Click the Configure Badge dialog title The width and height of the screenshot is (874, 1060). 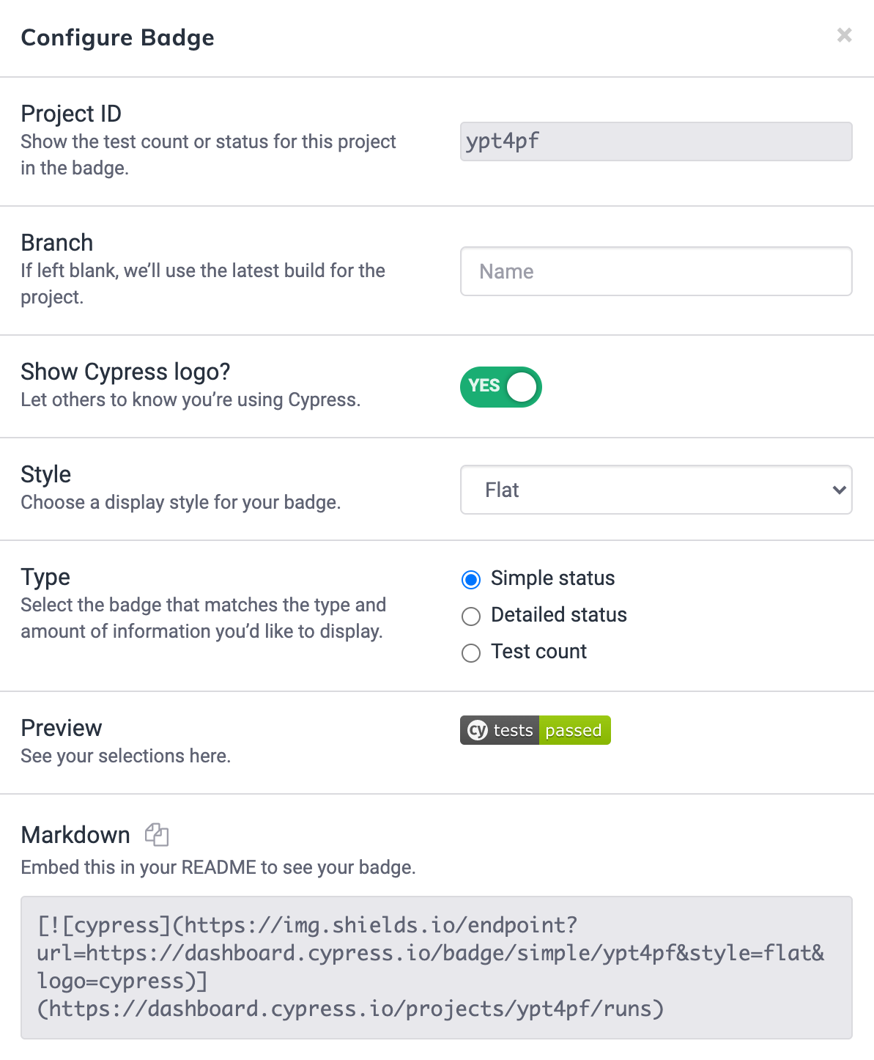point(117,37)
